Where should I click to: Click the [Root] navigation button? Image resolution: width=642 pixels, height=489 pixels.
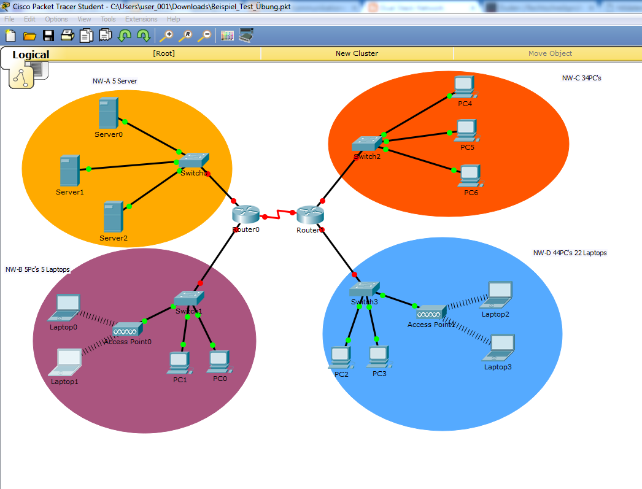[163, 54]
